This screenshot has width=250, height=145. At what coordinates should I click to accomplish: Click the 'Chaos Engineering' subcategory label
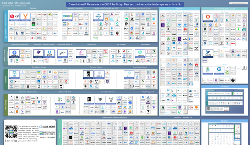[225, 77]
